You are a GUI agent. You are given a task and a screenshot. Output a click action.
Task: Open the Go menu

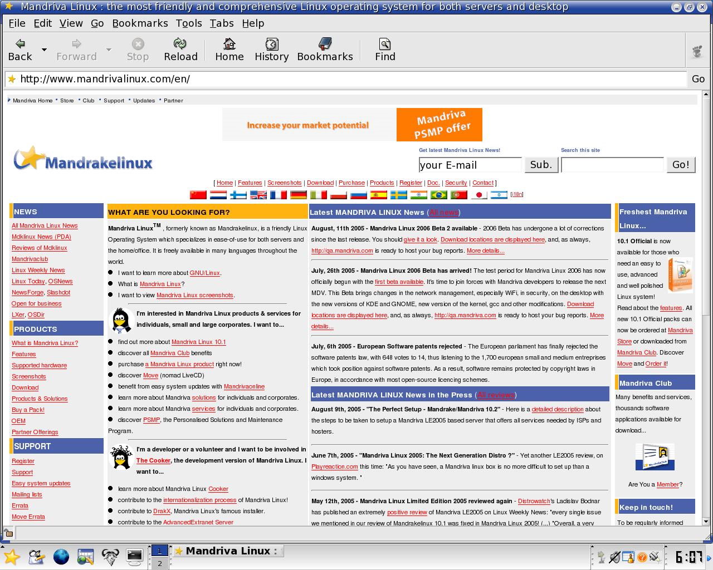tap(97, 23)
